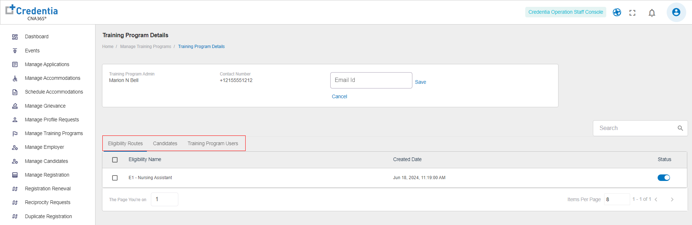This screenshot has width=692, height=225.
Task: Check the E1 - Nursing Assistant row
Action: point(115,178)
